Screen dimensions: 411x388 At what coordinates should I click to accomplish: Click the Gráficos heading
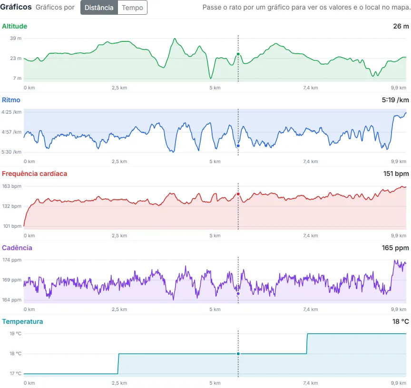click(x=16, y=7)
